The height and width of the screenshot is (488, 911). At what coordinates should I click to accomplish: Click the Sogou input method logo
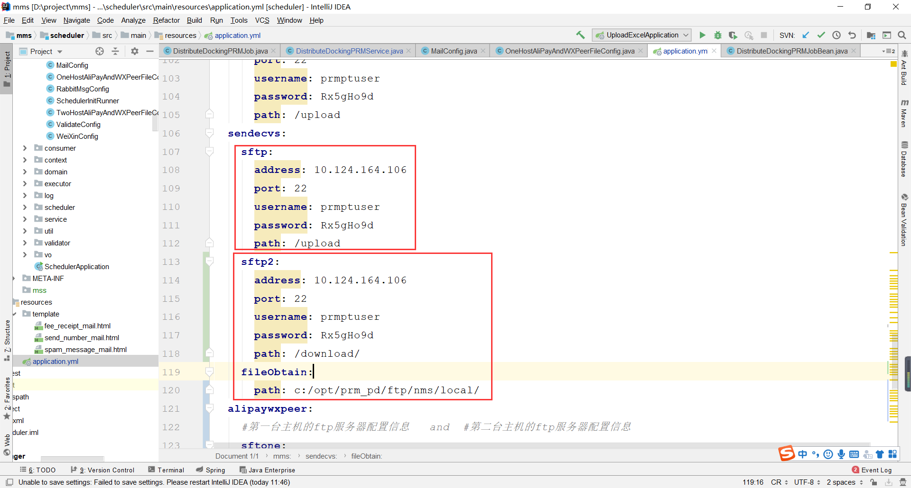click(786, 453)
